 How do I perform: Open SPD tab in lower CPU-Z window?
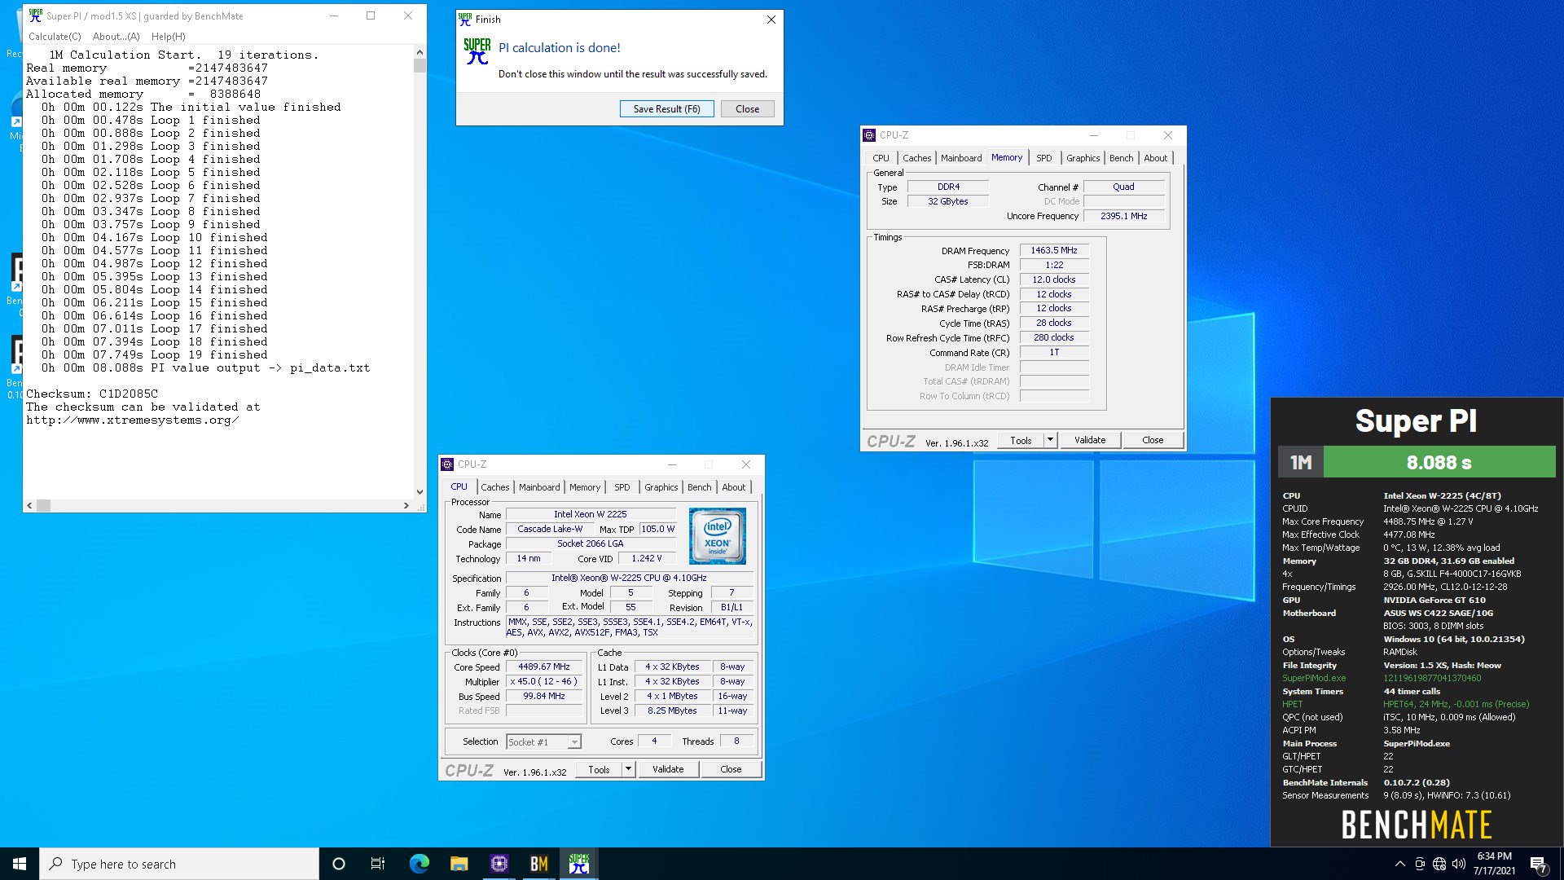pyautogui.click(x=622, y=487)
